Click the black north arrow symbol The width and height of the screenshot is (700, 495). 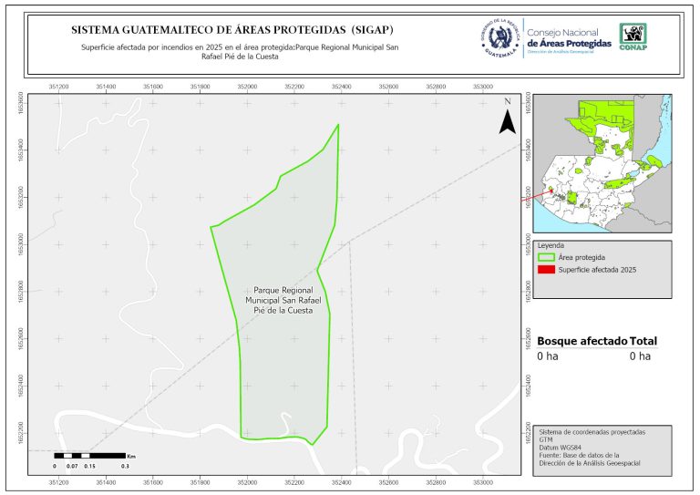pyautogui.click(x=507, y=120)
